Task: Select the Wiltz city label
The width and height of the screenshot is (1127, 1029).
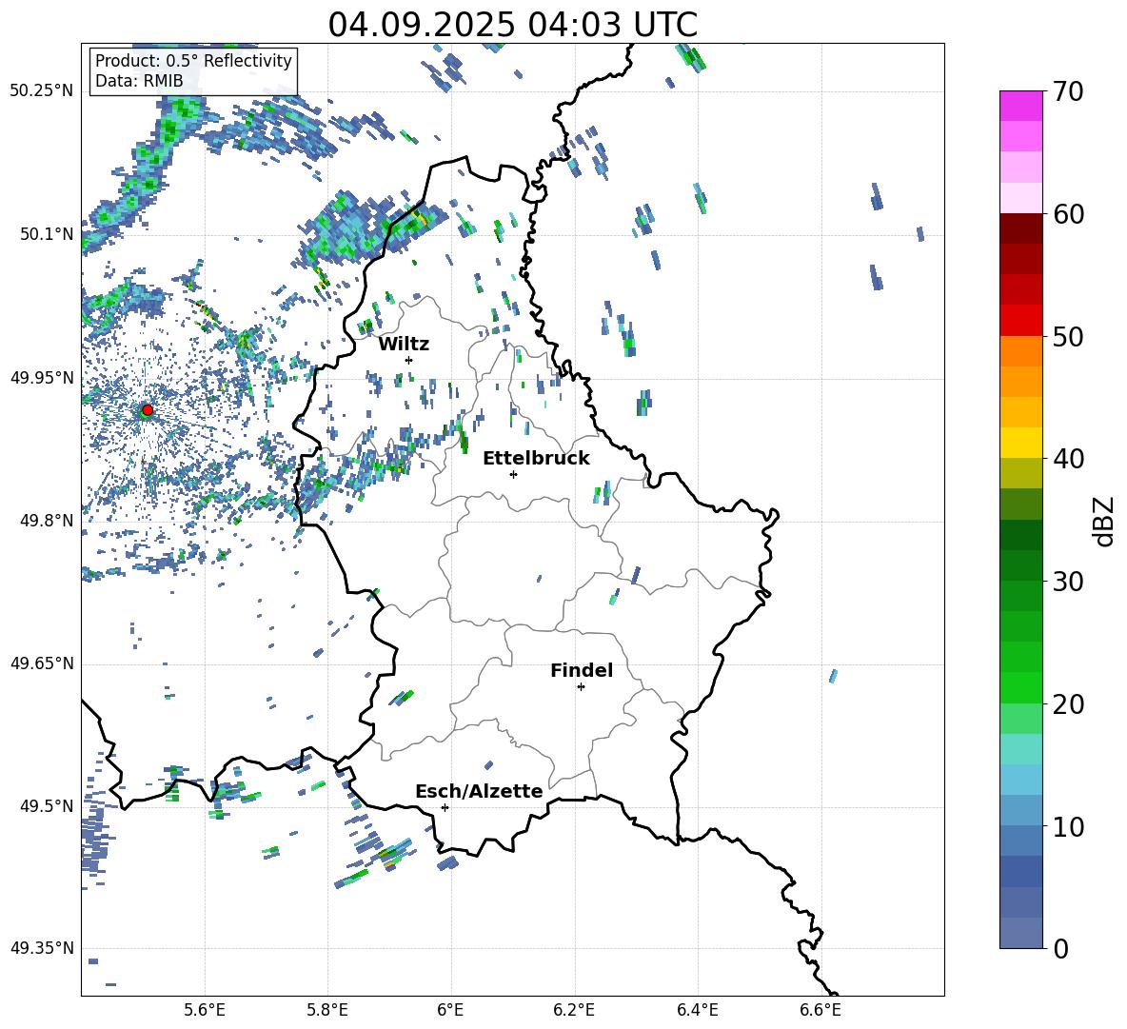Action: click(x=404, y=345)
